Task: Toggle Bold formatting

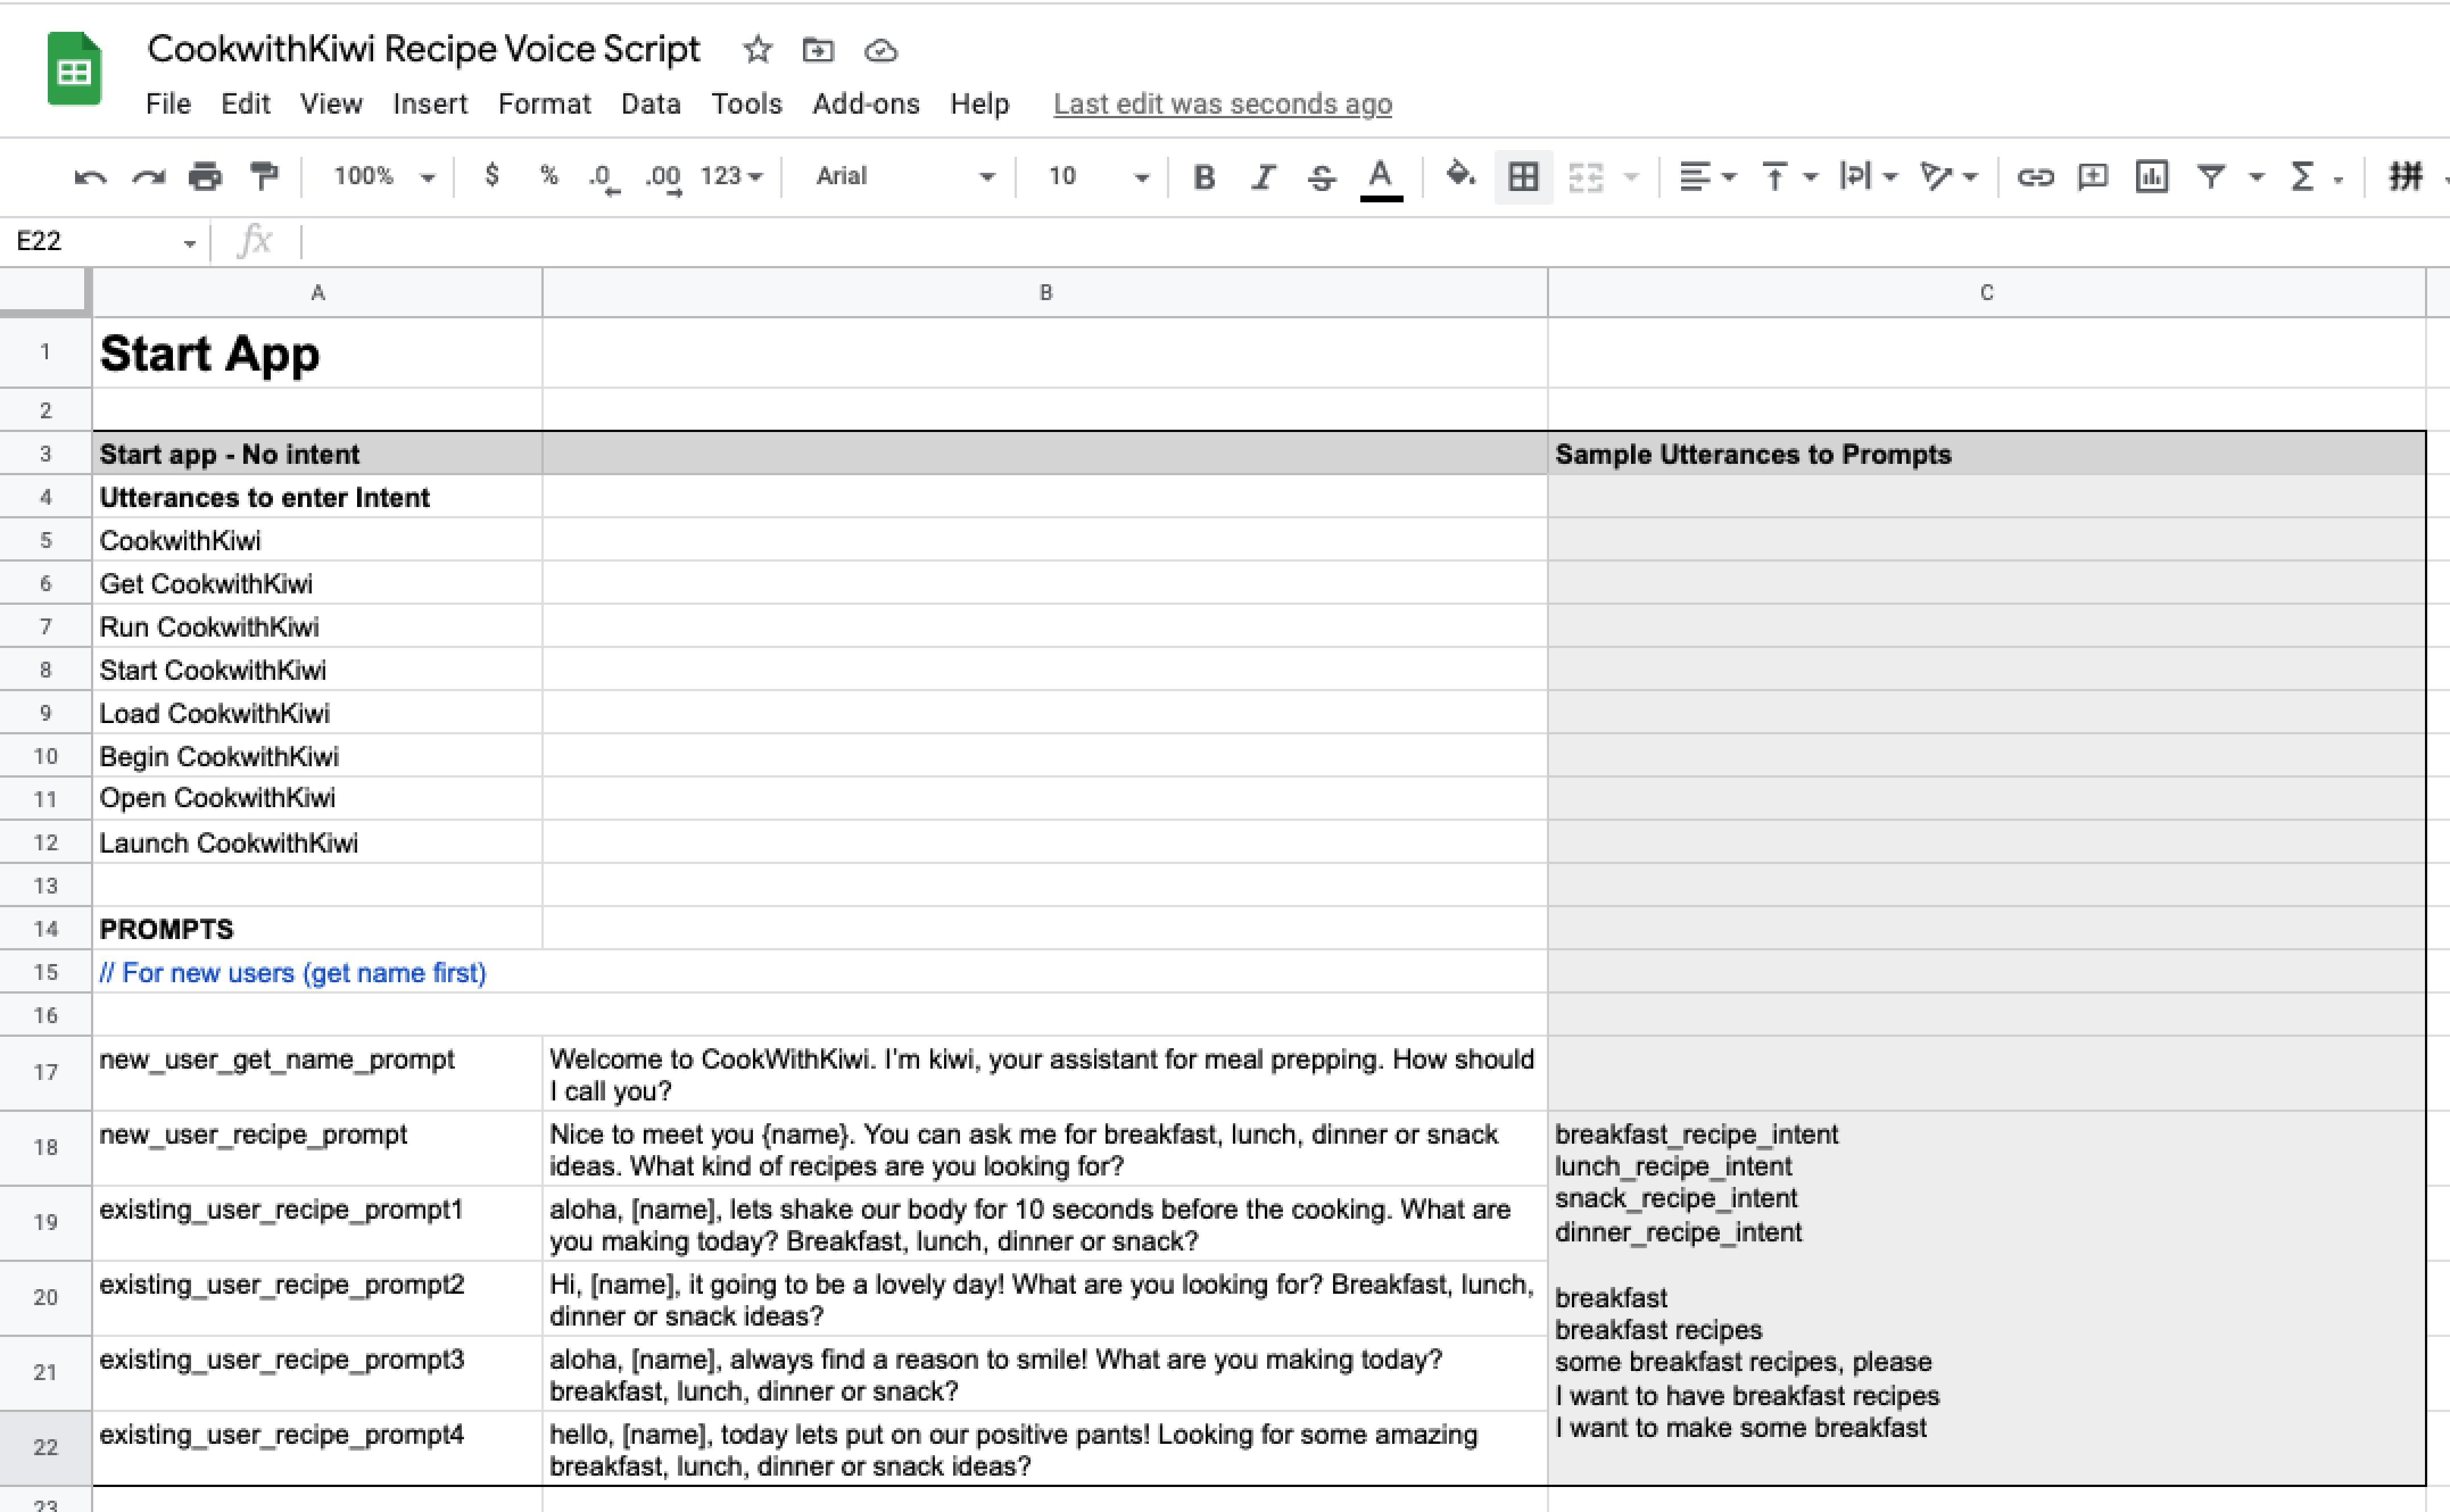Action: 1203,177
